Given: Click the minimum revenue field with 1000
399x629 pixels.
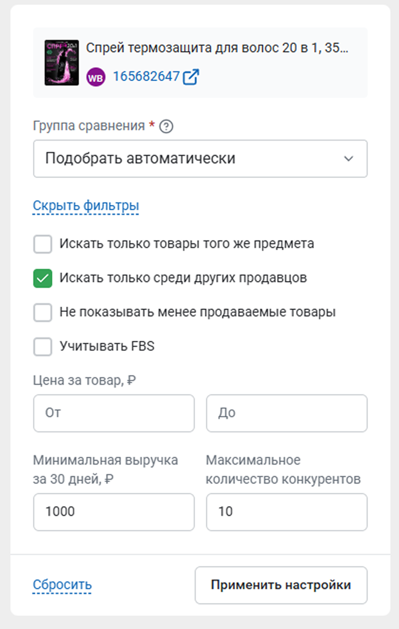Looking at the screenshot, I should point(114,512).
